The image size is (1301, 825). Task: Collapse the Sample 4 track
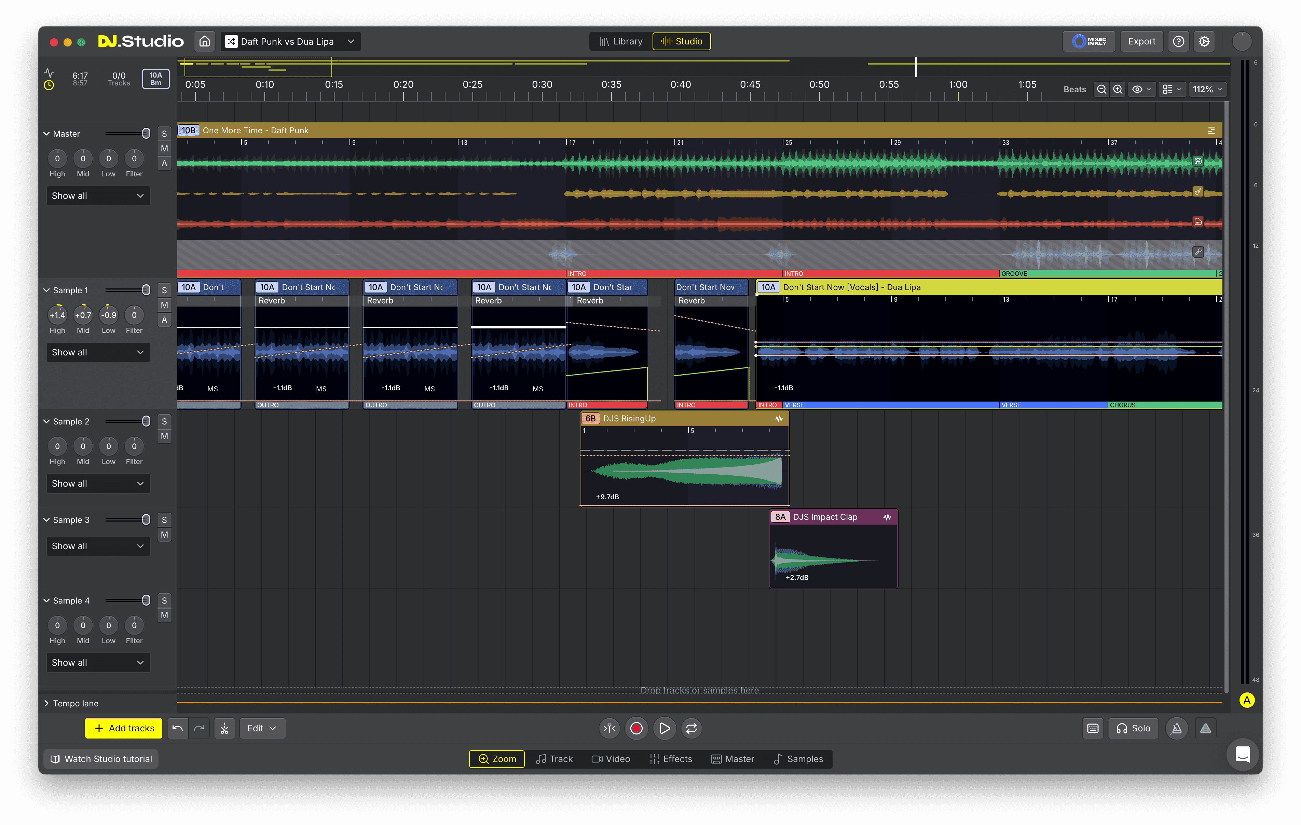coord(47,601)
